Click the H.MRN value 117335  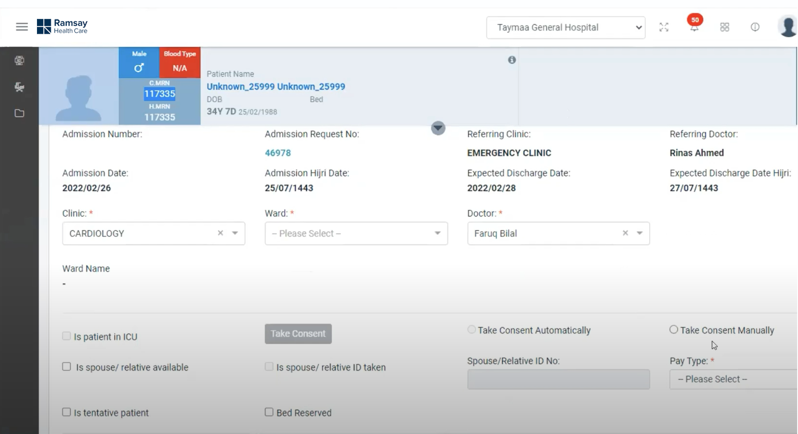159,117
